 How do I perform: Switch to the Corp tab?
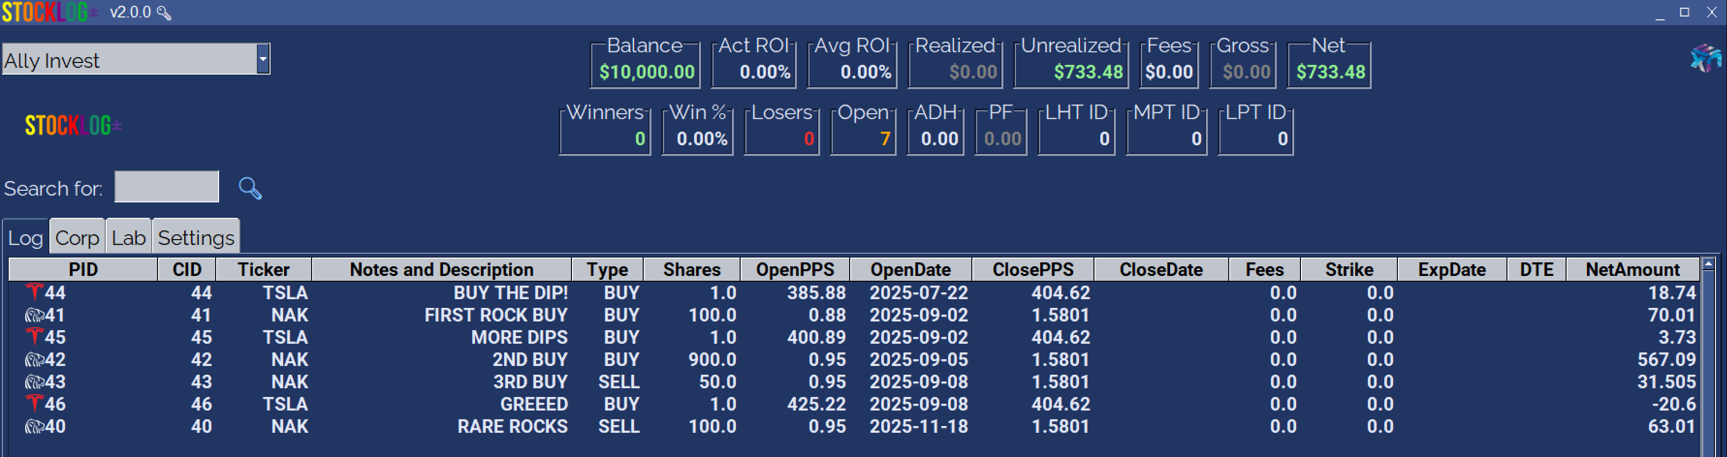pos(77,238)
